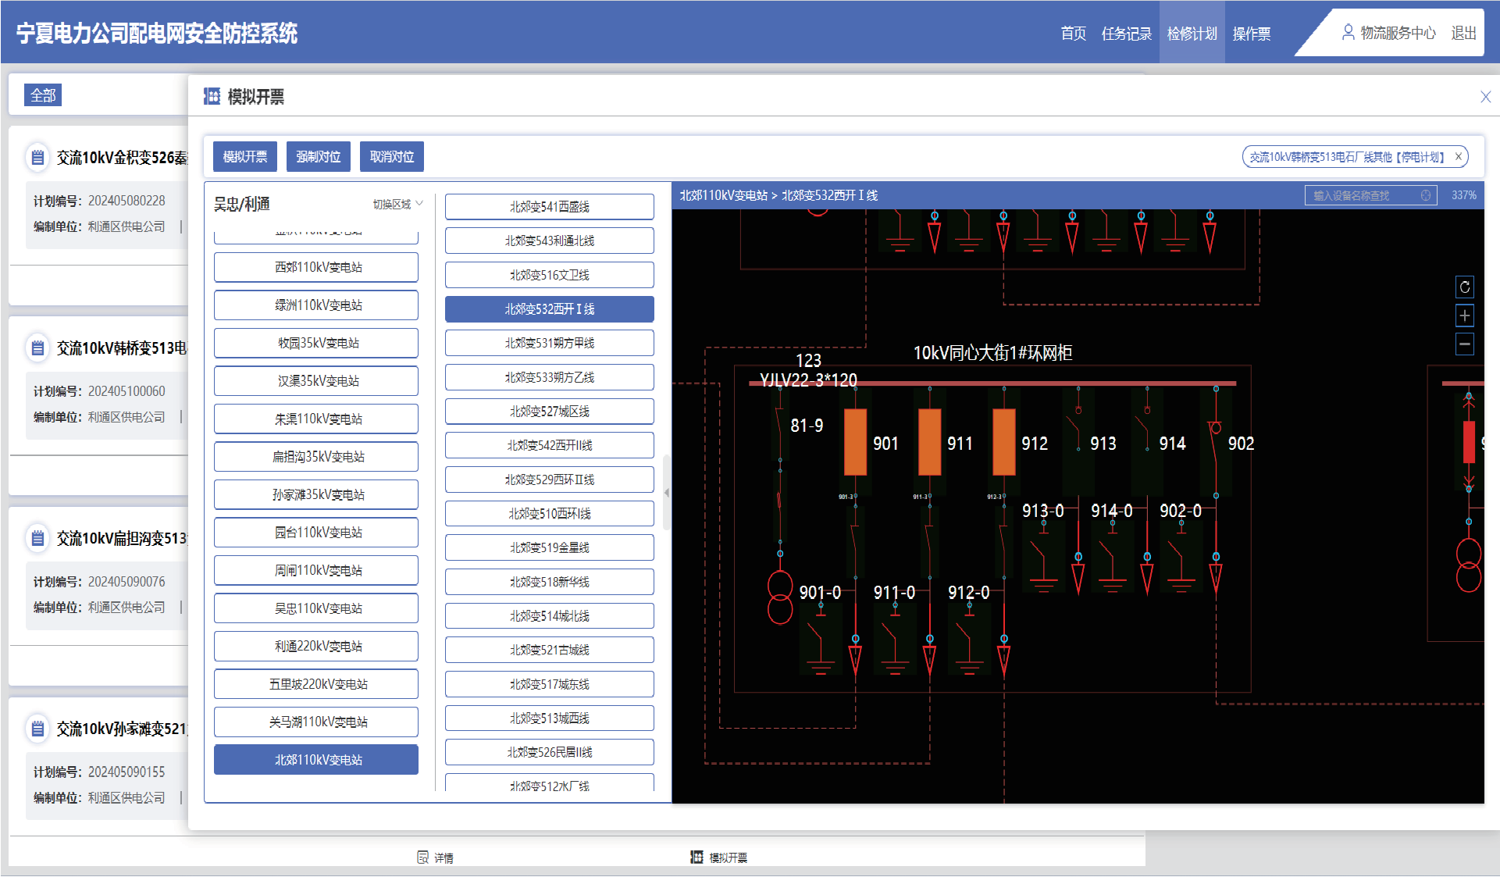This screenshot has height=877, width=1500.
Task: Open 详情 icon at bottom
Action: [422, 857]
